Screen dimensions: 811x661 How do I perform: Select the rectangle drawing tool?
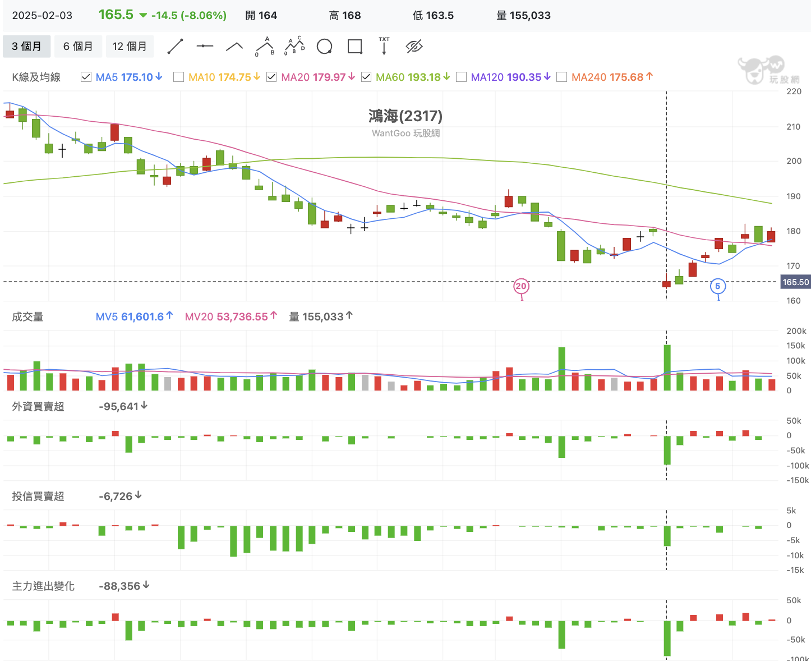coord(354,47)
